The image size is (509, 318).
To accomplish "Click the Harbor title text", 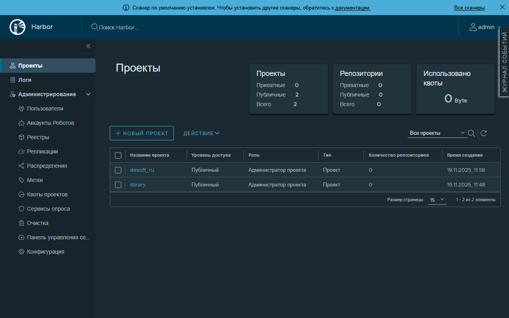I will point(42,27).
